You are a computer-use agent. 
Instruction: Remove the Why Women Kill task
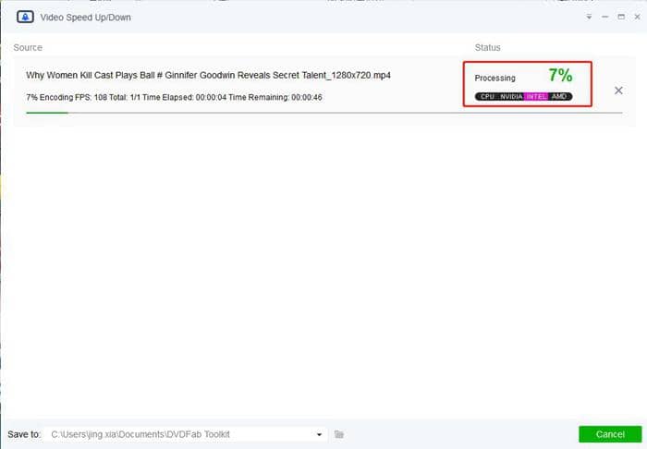618,91
